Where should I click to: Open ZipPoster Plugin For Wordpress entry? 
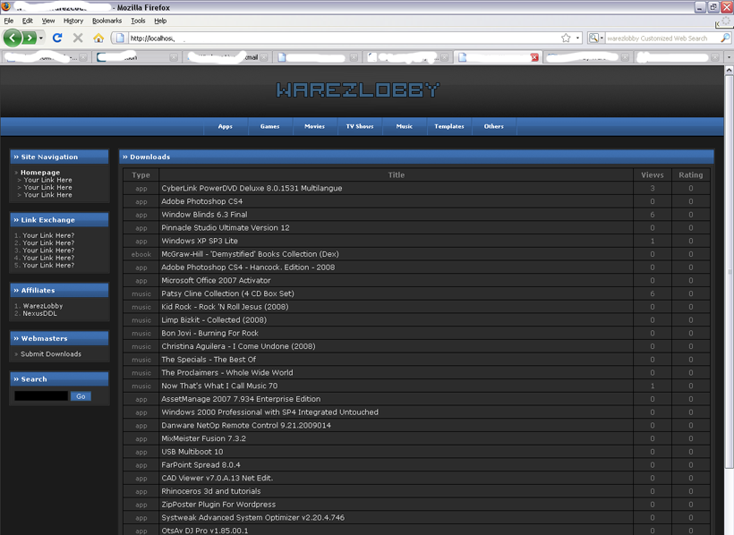pos(218,504)
